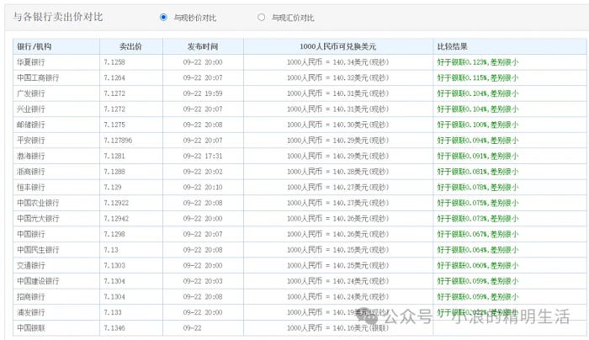
Task: Click the 140.30美元 conversion cell
Action: point(337,125)
